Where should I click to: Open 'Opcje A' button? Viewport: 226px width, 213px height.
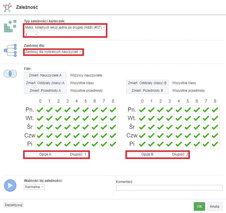(x=45, y=154)
